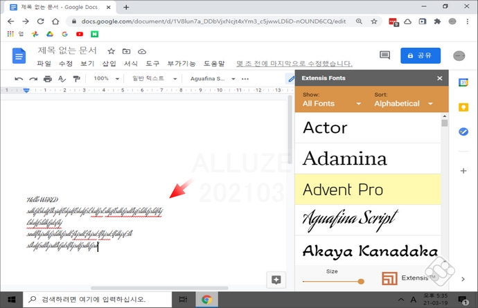478x308 pixels.
Task: Click the Chrome taskbar icon
Action: pos(206,300)
